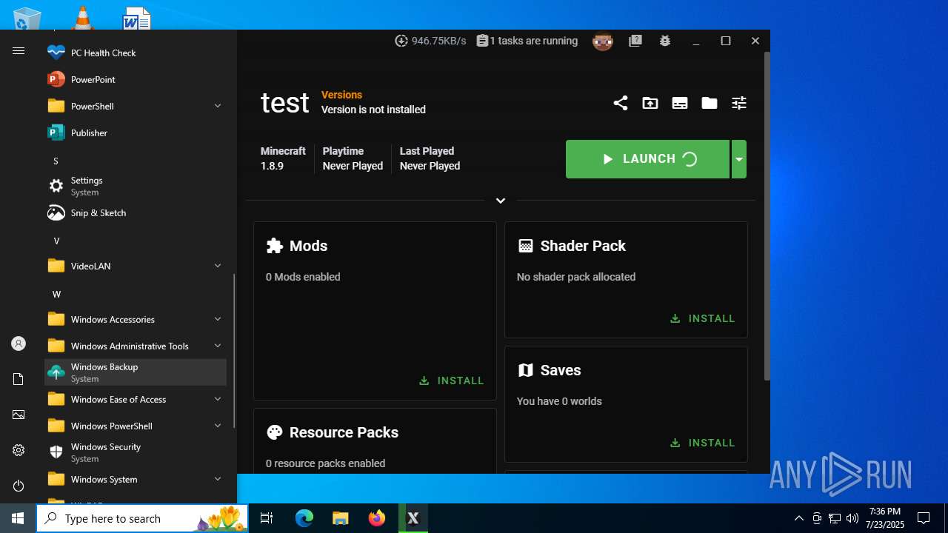The width and height of the screenshot is (948, 533).
Task: Click the volume tray icon
Action: tap(852, 518)
